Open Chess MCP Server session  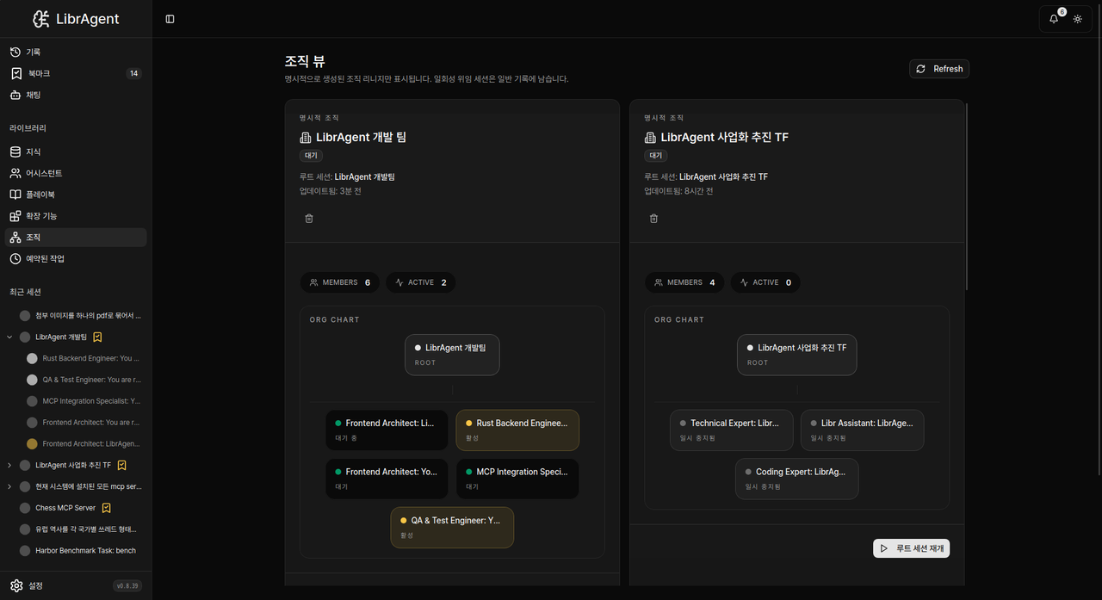coord(65,508)
